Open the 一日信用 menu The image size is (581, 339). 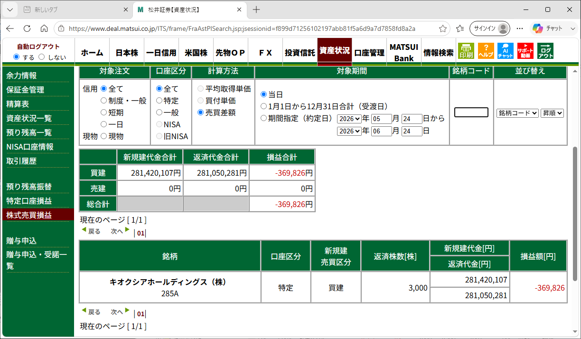click(161, 53)
